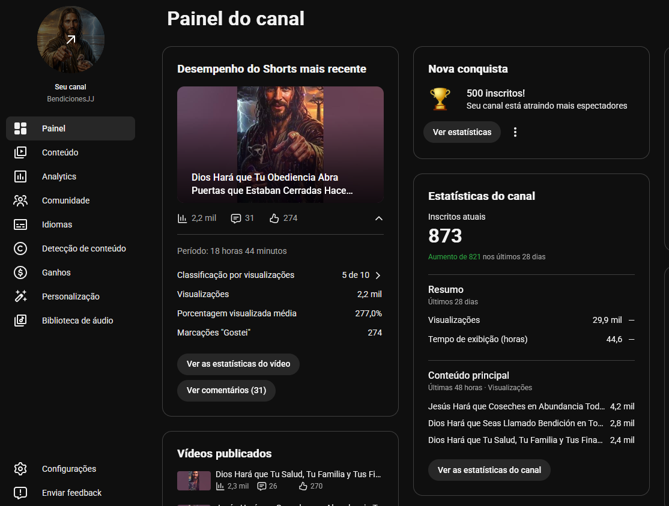Open the Conteúdo sidebar icon
The height and width of the screenshot is (506, 669).
tap(20, 152)
